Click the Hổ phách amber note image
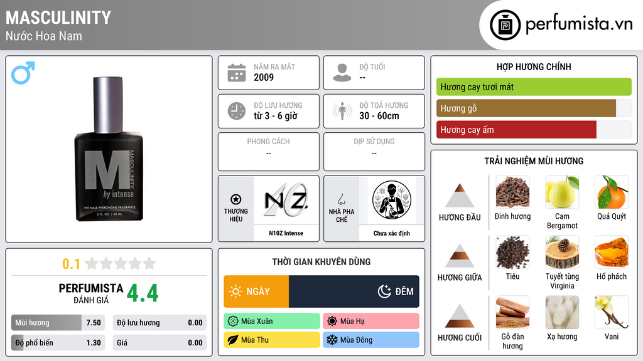The image size is (643, 361). pyautogui.click(x=612, y=252)
